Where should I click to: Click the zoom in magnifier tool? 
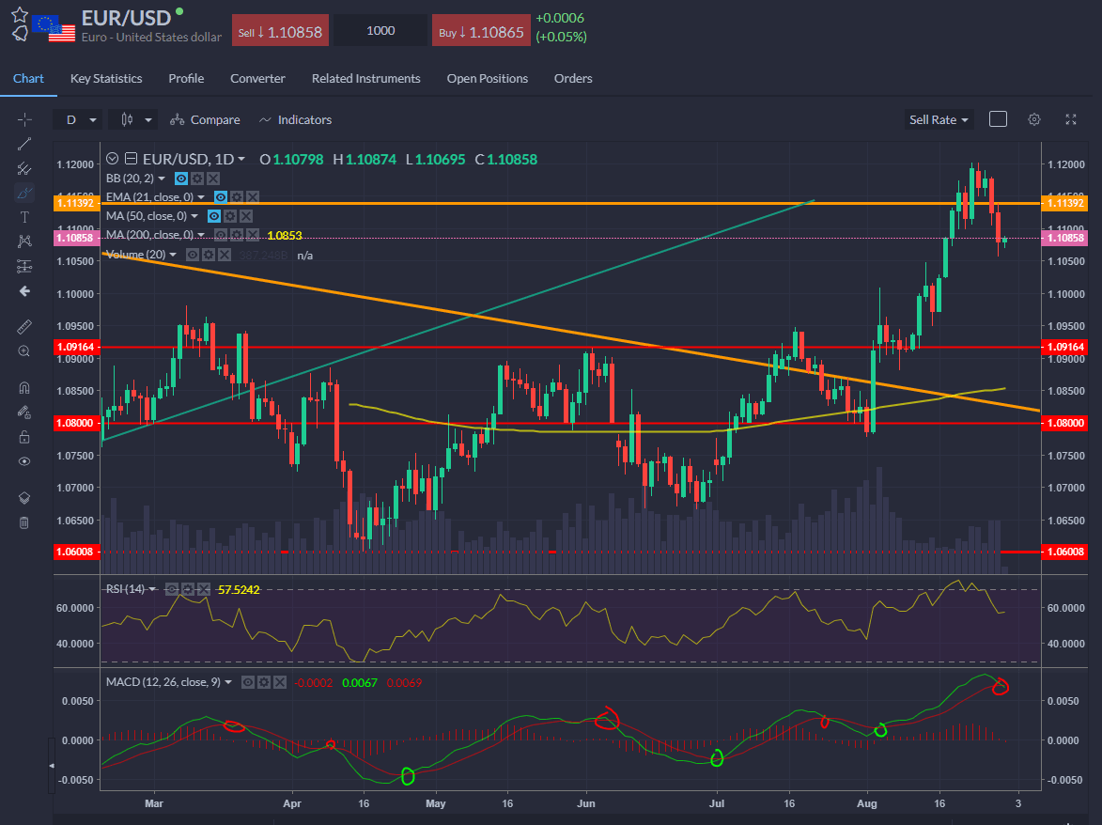(24, 350)
